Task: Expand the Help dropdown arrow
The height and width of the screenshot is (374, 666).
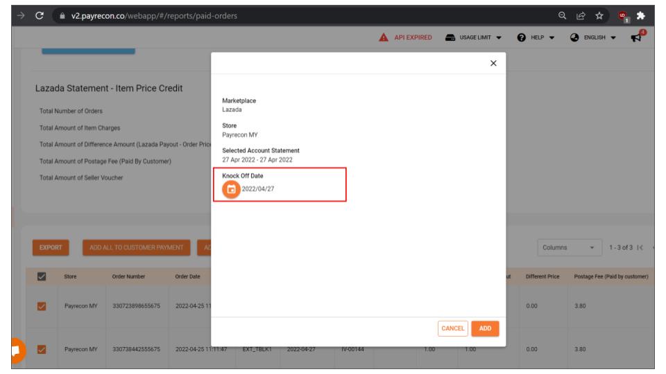Action: click(x=552, y=37)
